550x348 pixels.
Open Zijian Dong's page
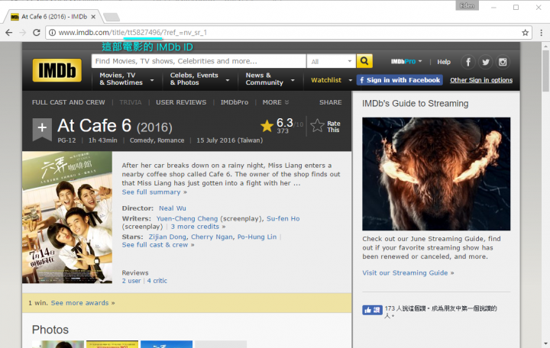point(167,237)
